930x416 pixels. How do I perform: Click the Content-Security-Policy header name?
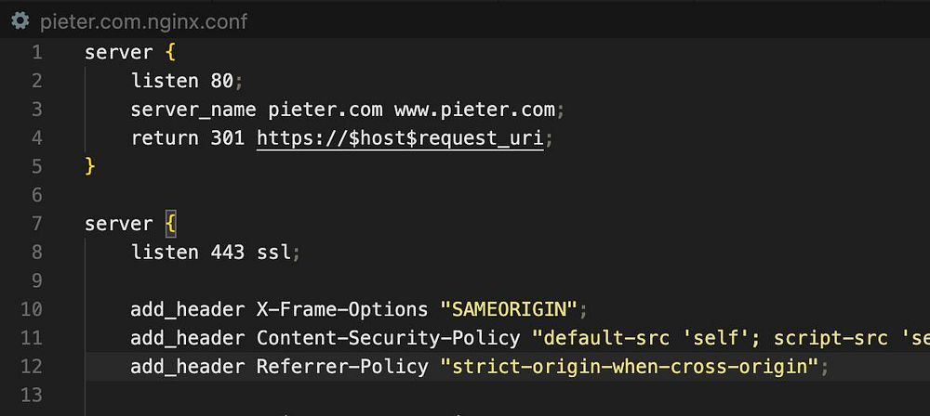[388, 338]
